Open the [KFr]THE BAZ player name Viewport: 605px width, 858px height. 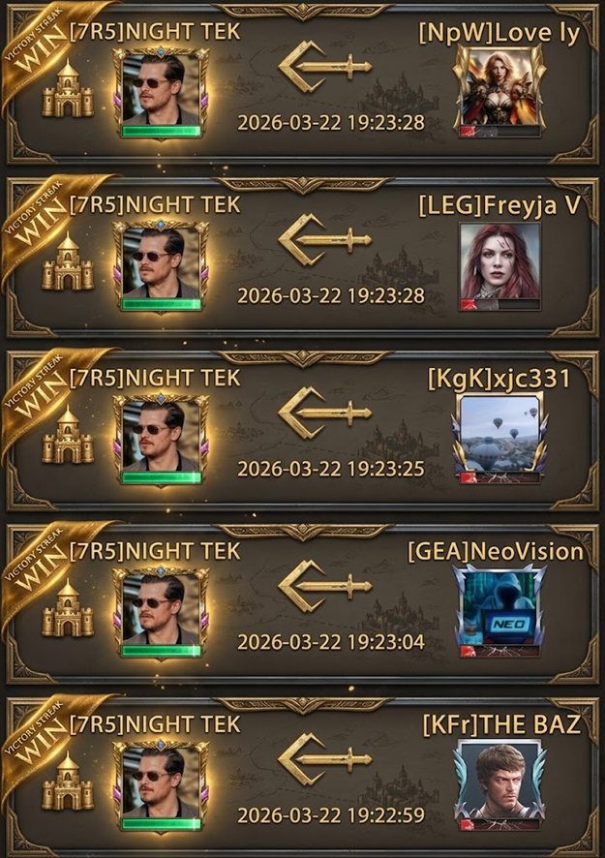501,724
